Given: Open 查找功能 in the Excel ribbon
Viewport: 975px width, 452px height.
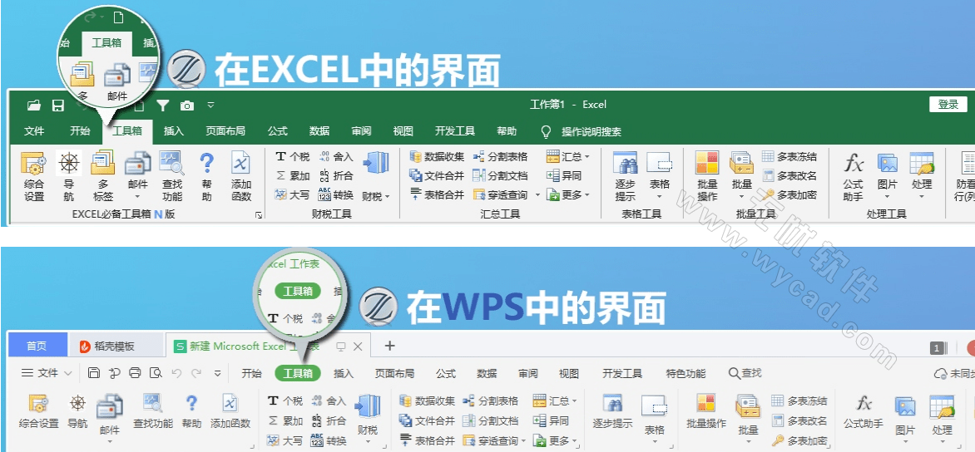Looking at the screenshot, I should pos(171,163).
